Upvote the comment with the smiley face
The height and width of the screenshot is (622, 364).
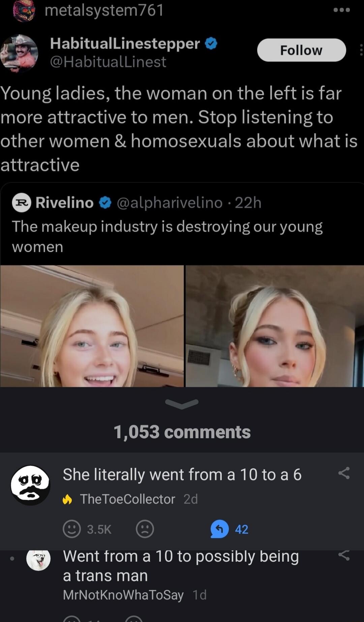pyautogui.click(x=72, y=529)
